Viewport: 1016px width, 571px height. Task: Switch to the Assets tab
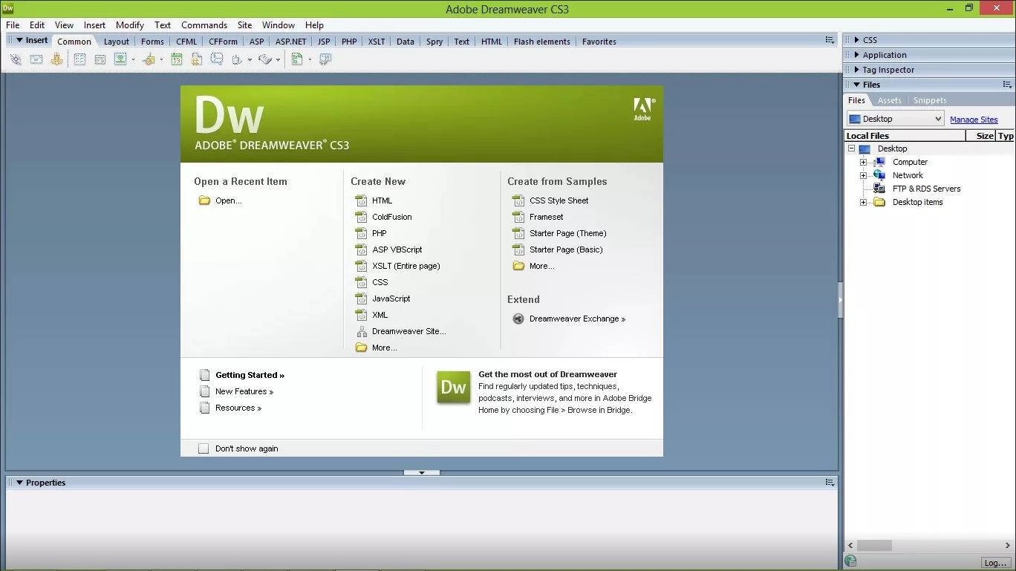tap(889, 100)
